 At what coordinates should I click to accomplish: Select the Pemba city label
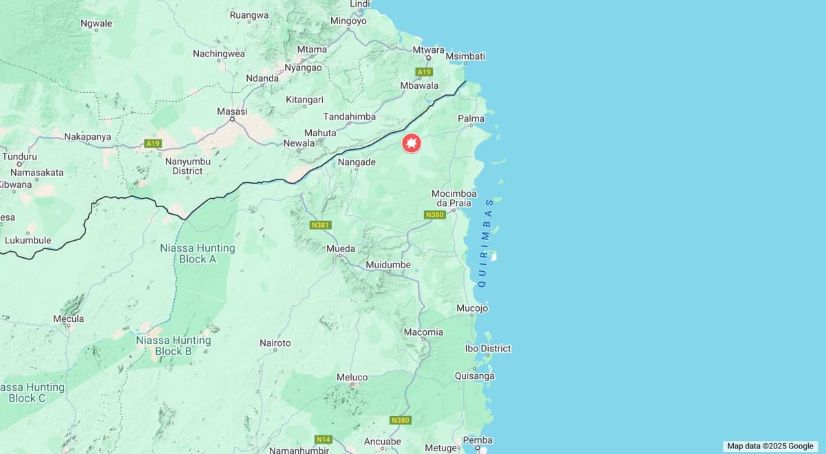[x=478, y=440]
